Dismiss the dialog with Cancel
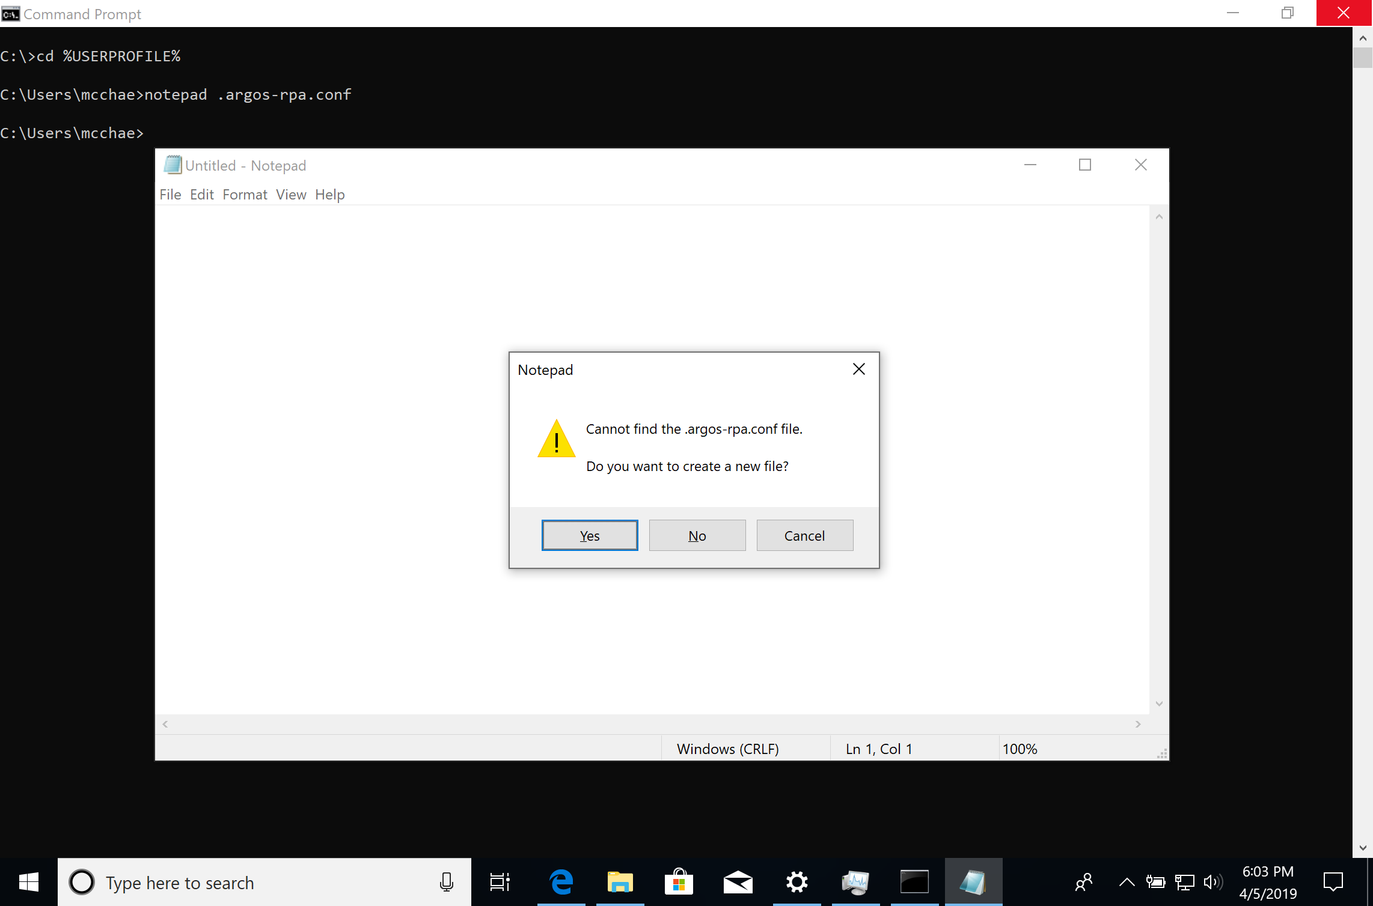1373x906 pixels. click(x=804, y=535)
